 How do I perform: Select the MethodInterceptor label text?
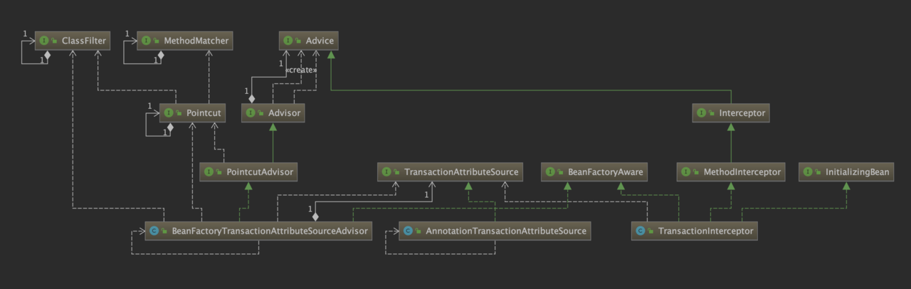click(x=742, y=172)
